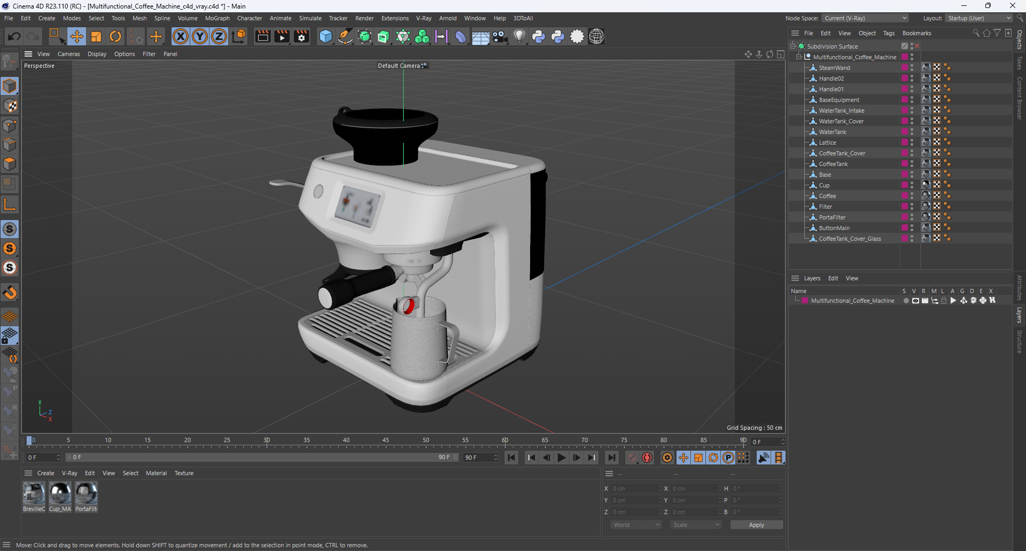The image size is (1026, 551).
Task: Select the Scale tool
Action: (x=96, y=36)
